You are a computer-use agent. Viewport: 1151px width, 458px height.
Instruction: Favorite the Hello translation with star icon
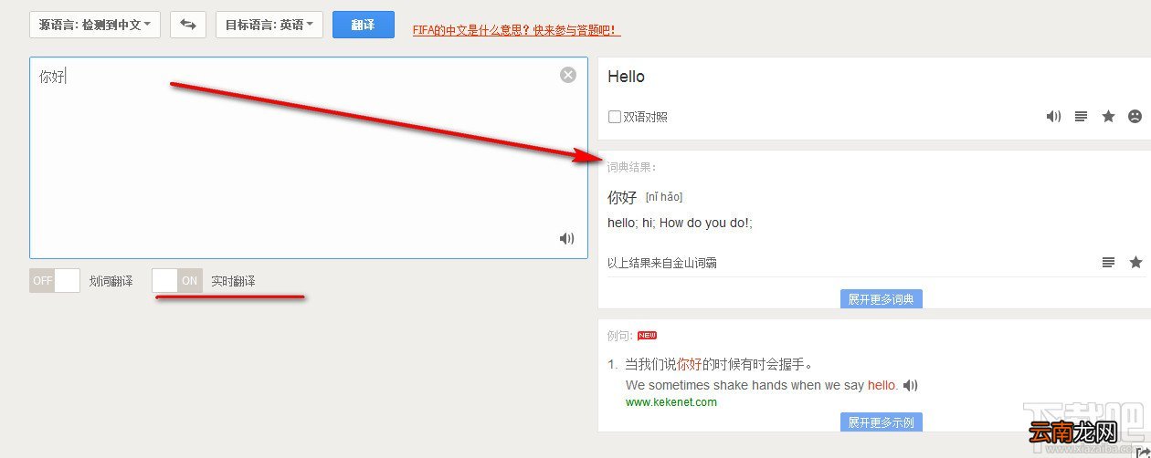(x=1108, y=117)
